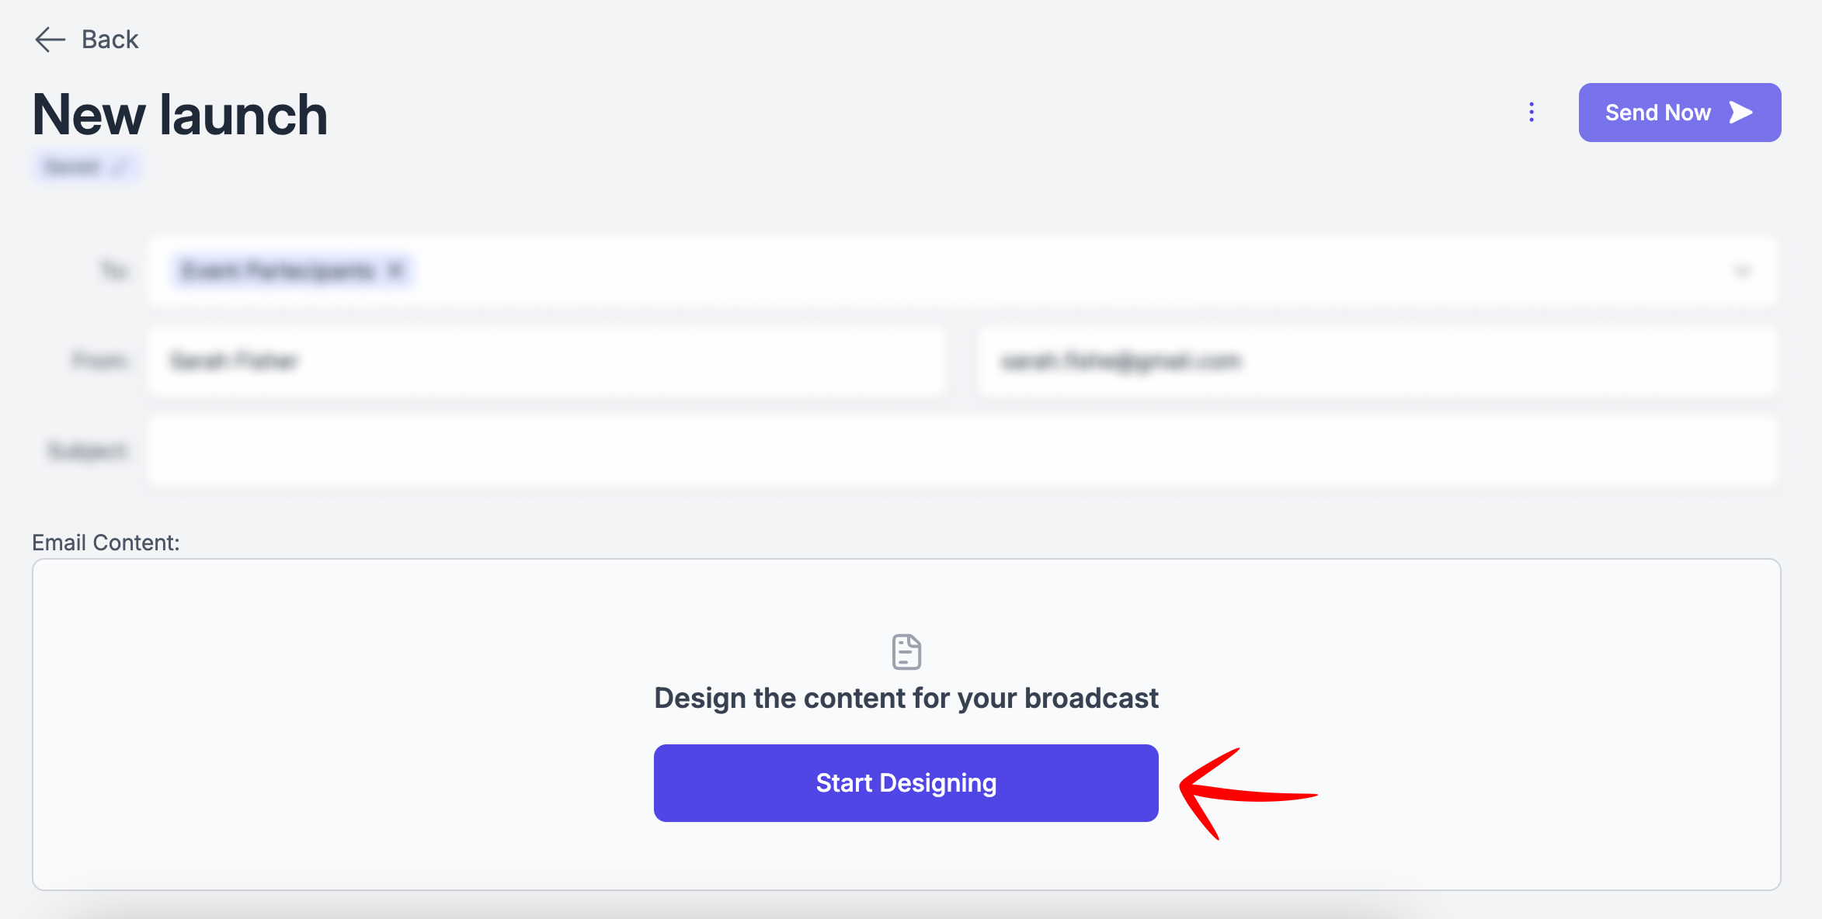Click the paper plane icon in Send Now
Image resolution: width=1822 pixels, height=919 pixels.
[x=1741, y=113]
